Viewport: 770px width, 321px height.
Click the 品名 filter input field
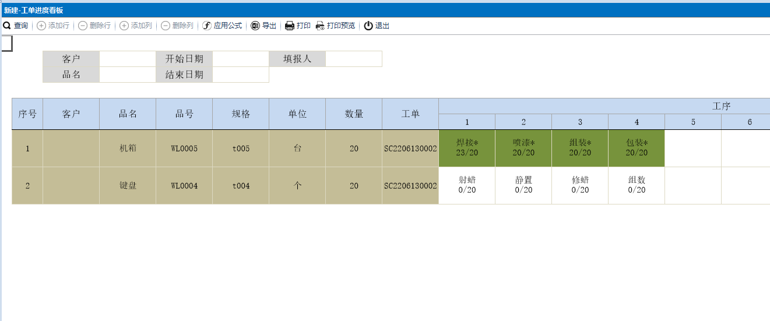(128, 75)
